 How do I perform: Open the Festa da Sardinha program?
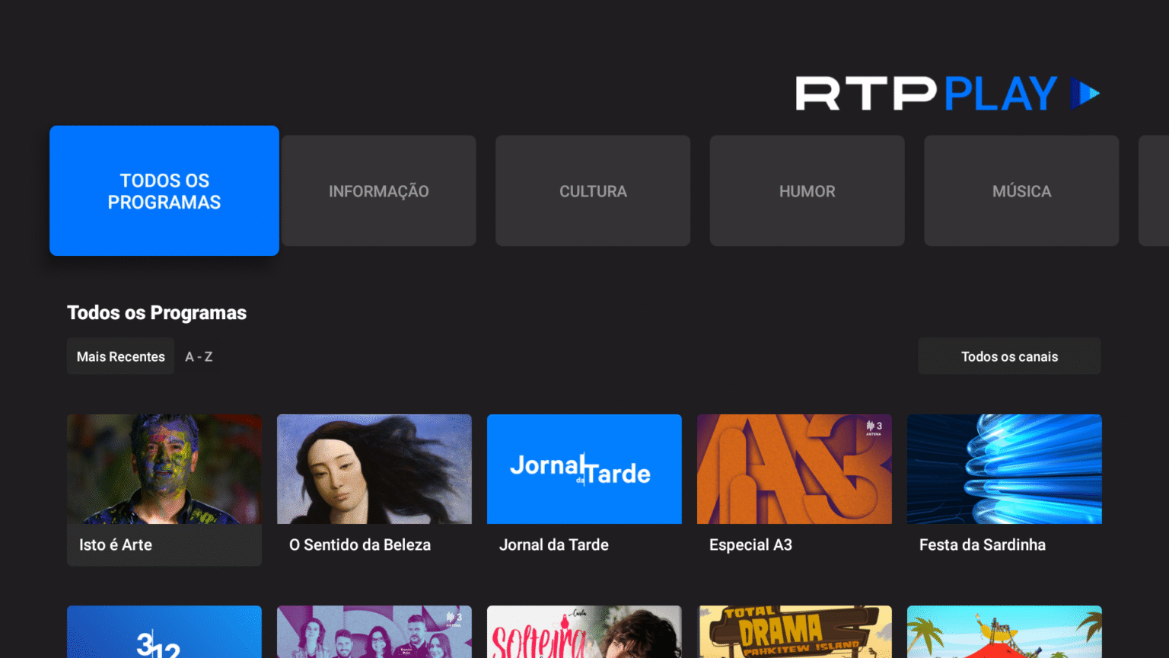pyautogui.click(x=1004, y=468)
